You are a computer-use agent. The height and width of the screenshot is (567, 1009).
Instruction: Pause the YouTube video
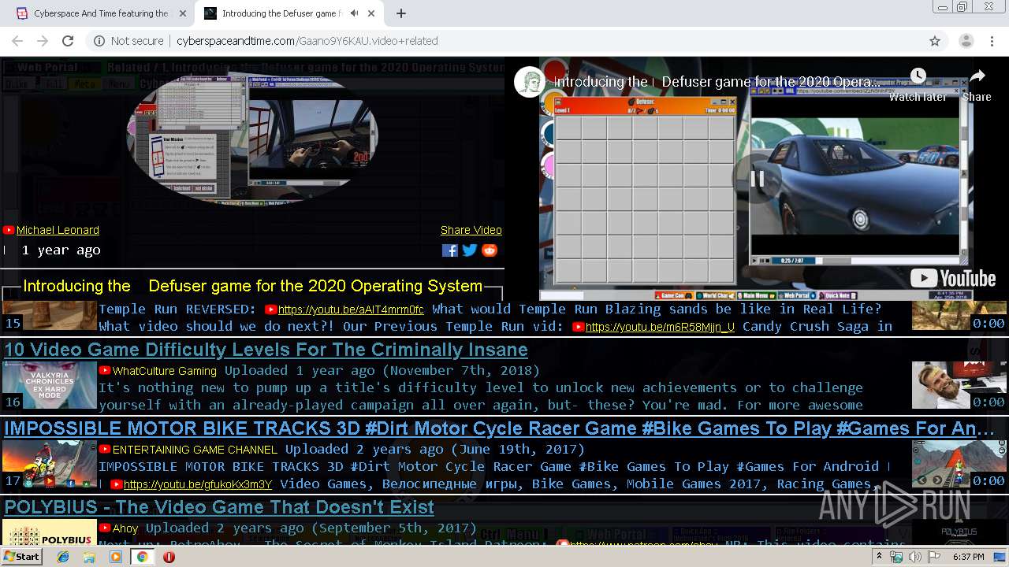[757, 179]
